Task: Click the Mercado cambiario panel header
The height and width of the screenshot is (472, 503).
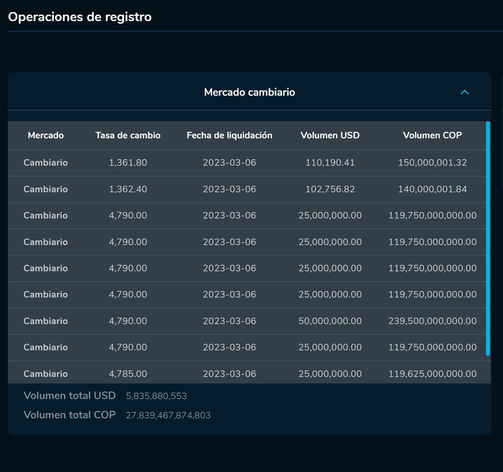Action: click(250, 93)
